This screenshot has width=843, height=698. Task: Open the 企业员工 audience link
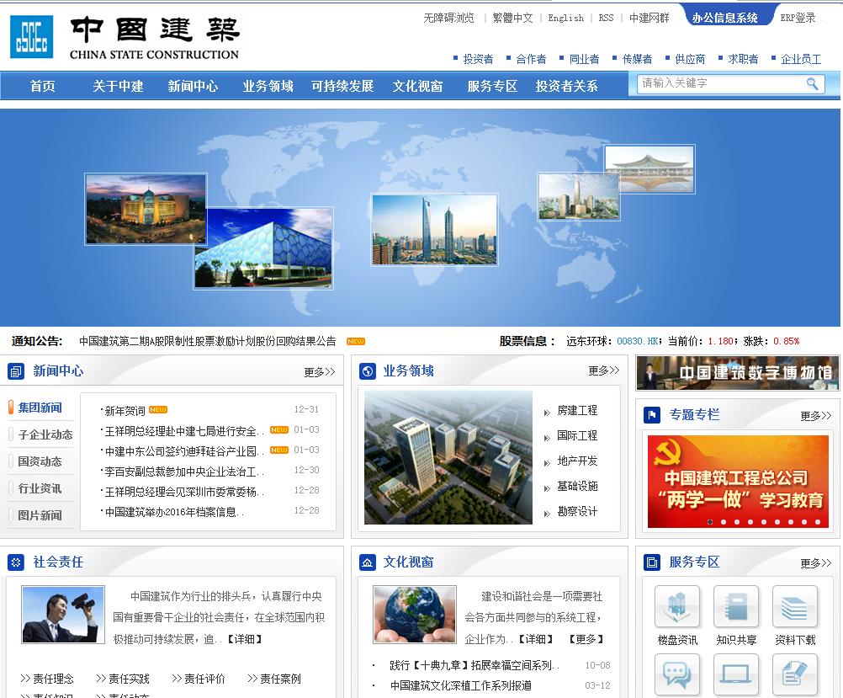(x=801, y=59)
